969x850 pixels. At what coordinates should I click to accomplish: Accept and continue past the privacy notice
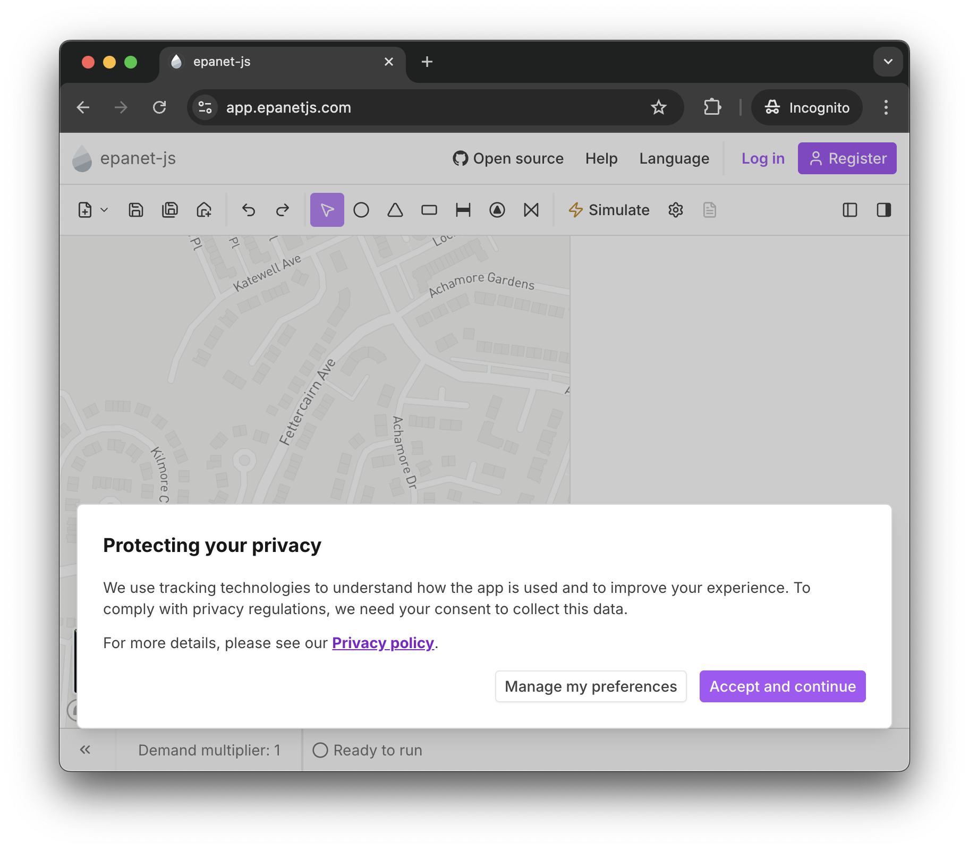coord(781,686)
